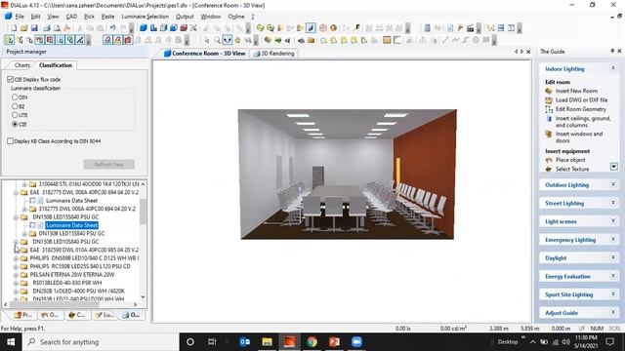This screenshot has width=625, height=351.
Task: Click the clapperboard video icon
Action: [x=471, y=28]
